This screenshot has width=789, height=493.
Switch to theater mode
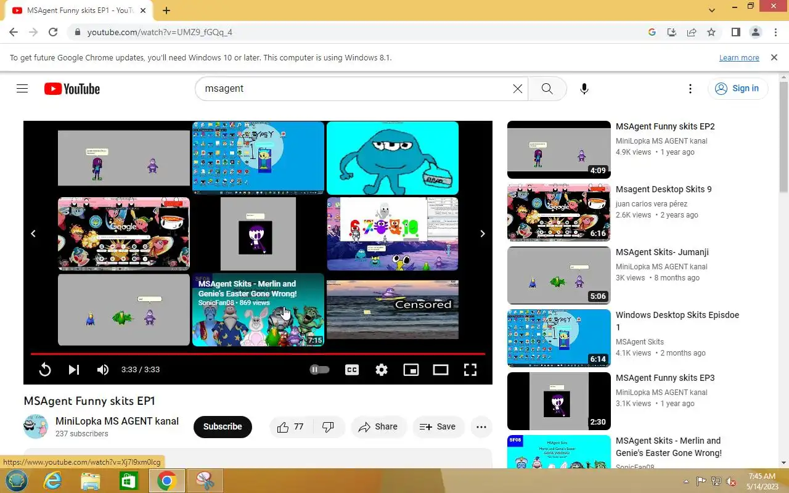click(441, 370)
